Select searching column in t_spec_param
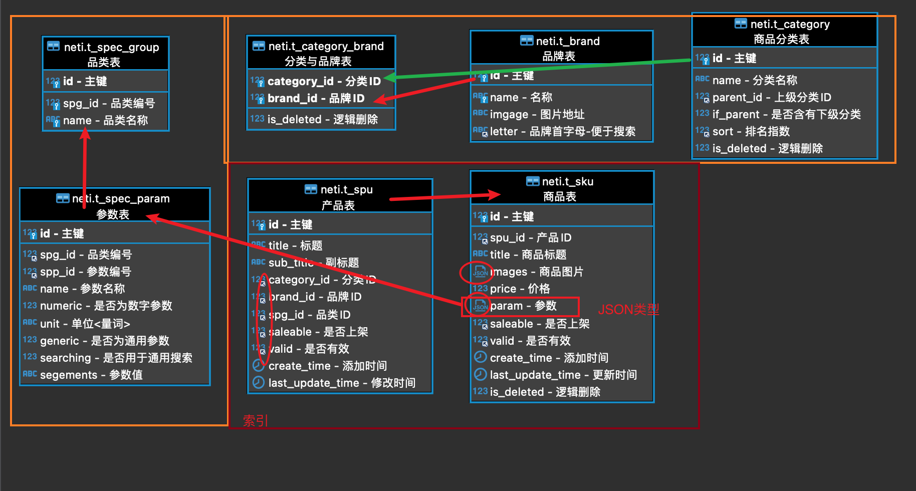The height and width of the screenshot is (491, 916). coord(115,358)
